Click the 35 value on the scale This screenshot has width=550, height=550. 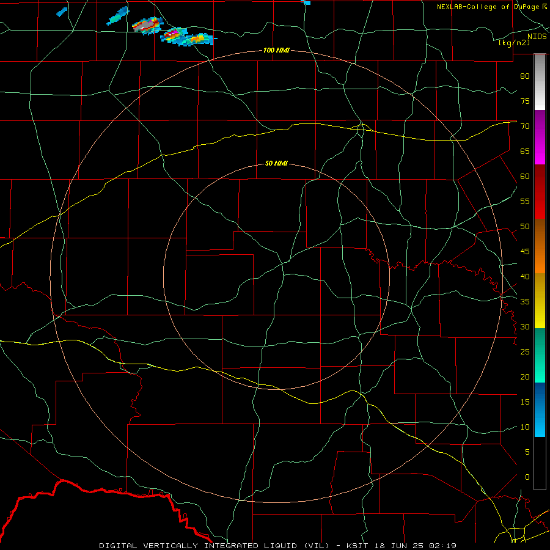coord(525,302)
